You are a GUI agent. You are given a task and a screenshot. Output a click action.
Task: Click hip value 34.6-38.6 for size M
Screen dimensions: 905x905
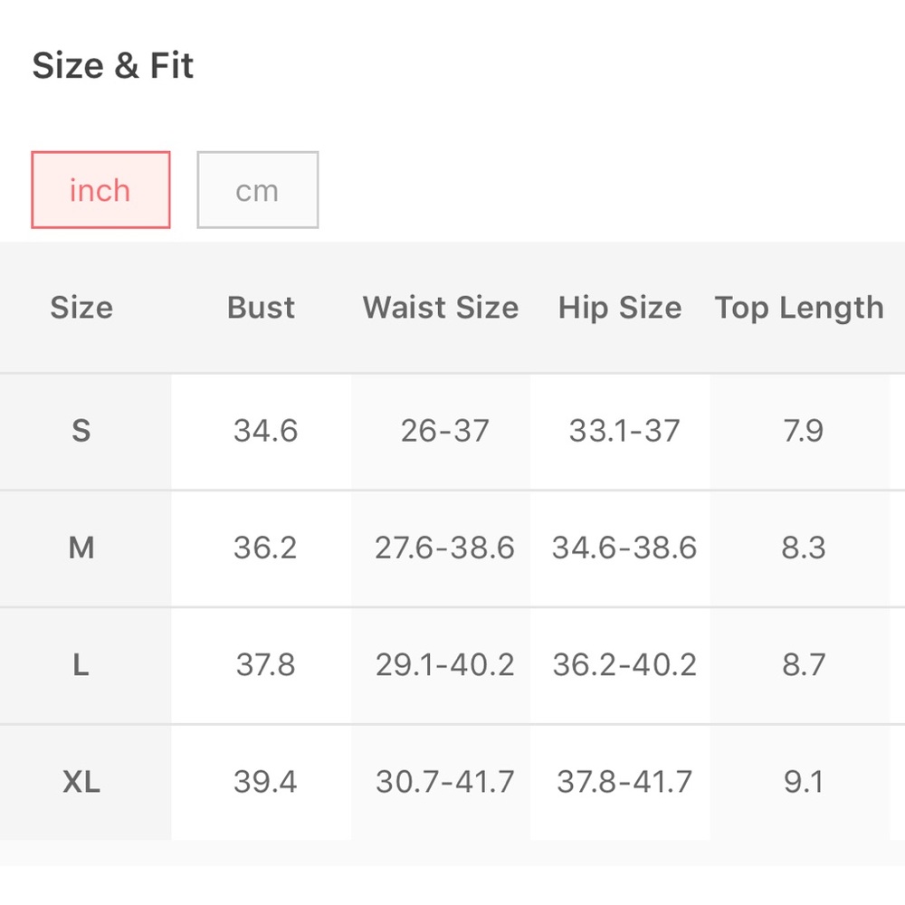pos(624,548)
